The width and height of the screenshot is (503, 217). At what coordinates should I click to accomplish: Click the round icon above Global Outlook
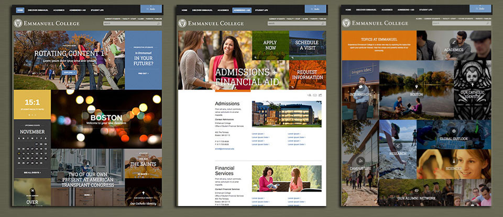click(453, 131)
